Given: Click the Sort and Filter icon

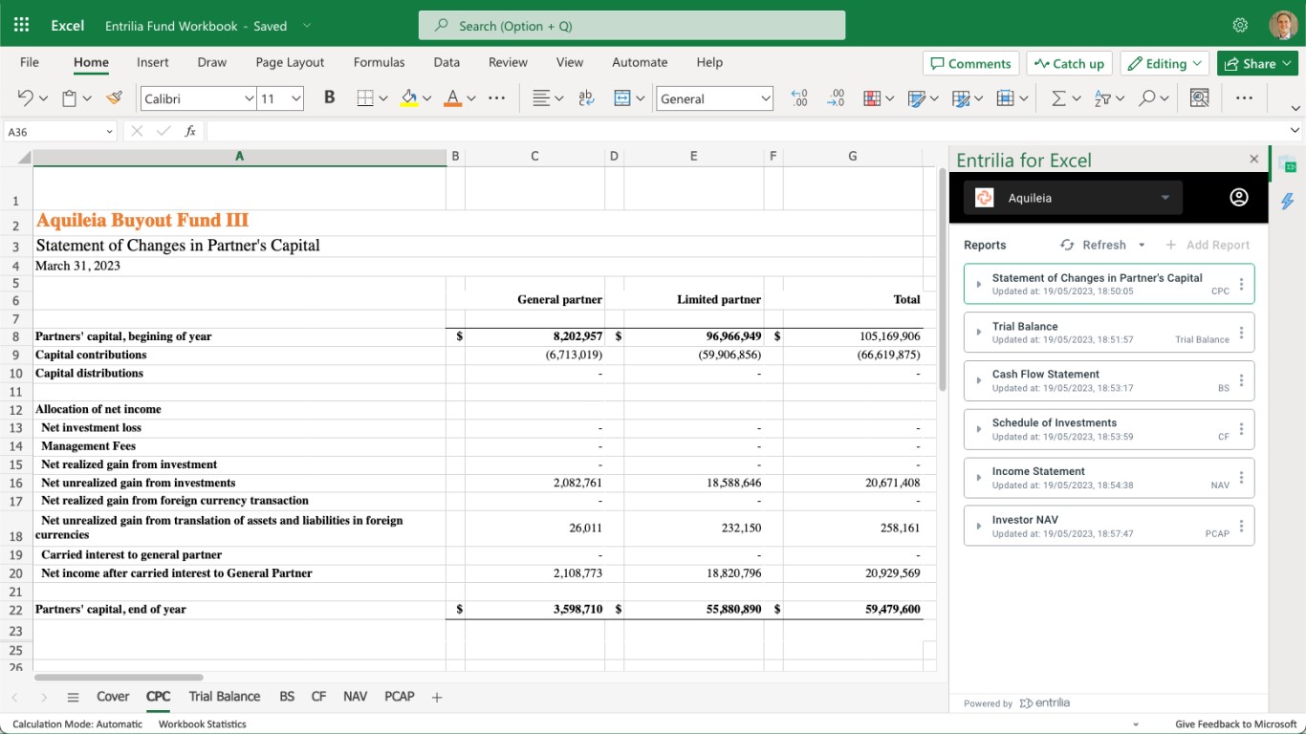Looking at the screenshot, I should (1103, 98).
